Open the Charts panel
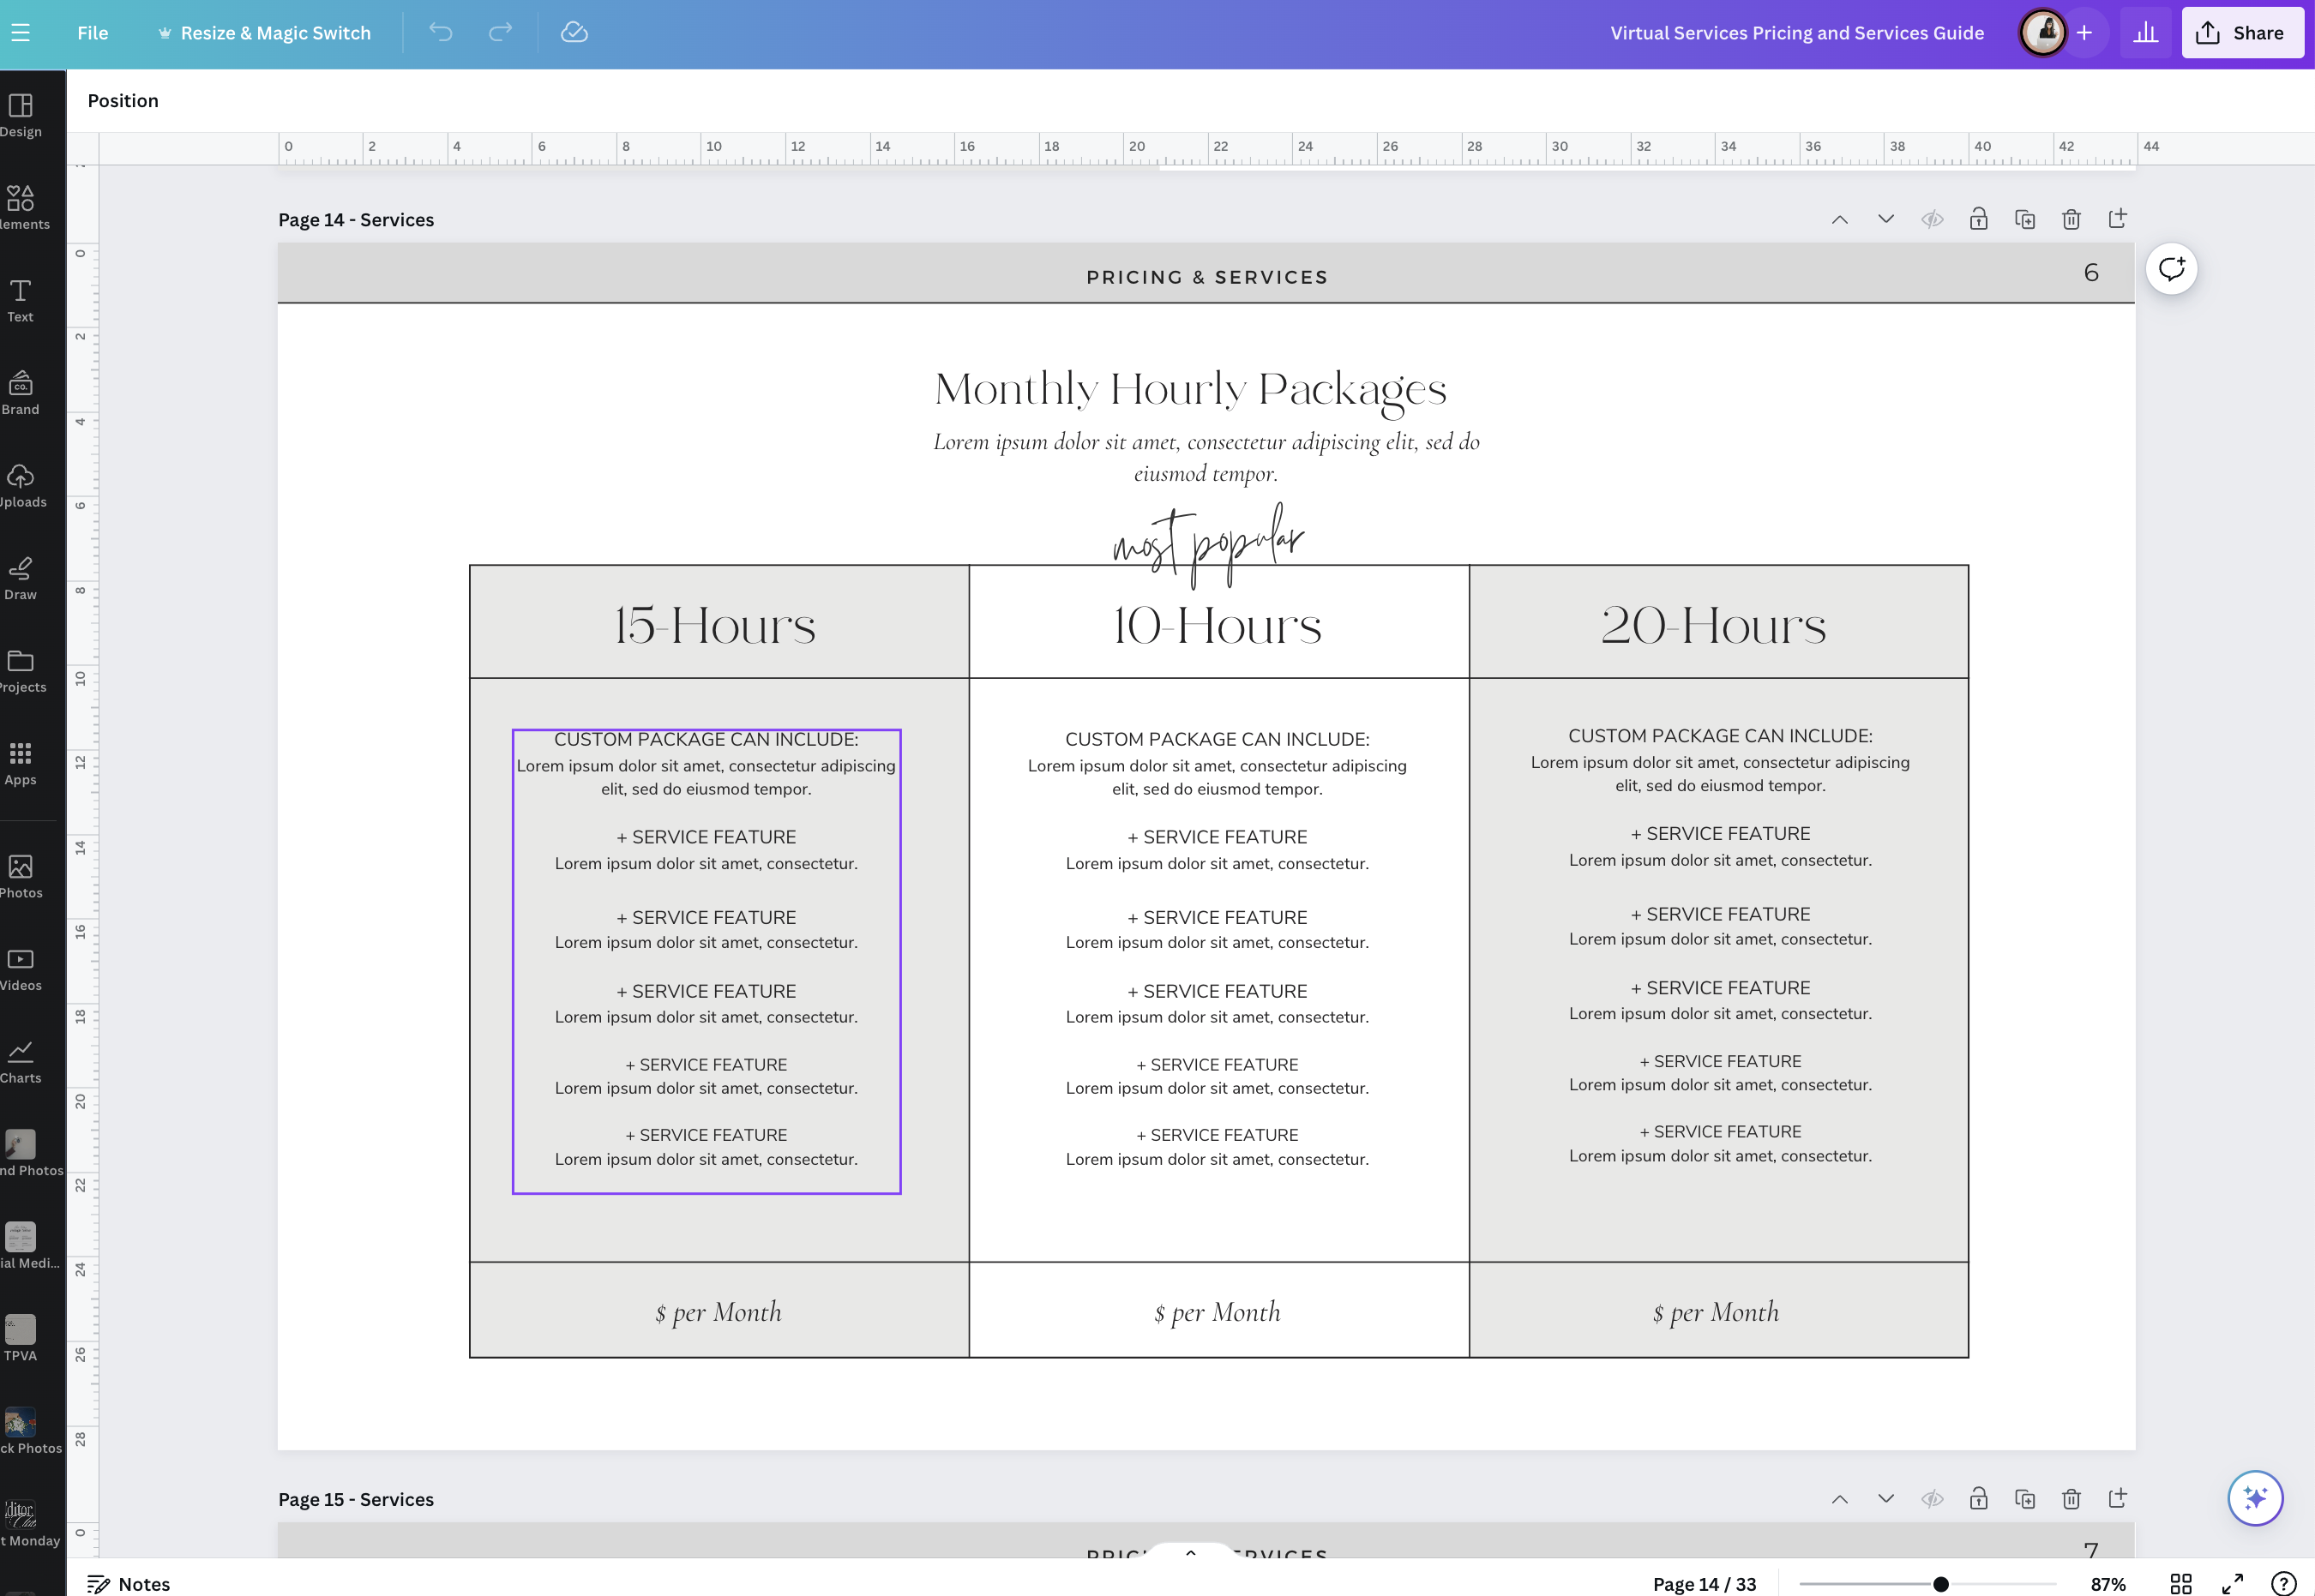This screenshot has height=1596, width=2315. coord(21,1061)
